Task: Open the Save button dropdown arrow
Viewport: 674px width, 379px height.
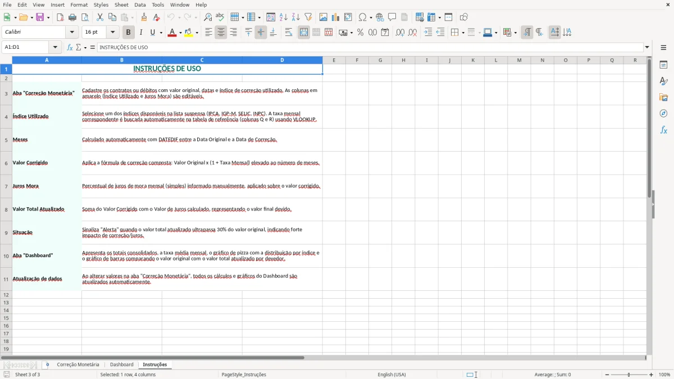Action: 48,17
